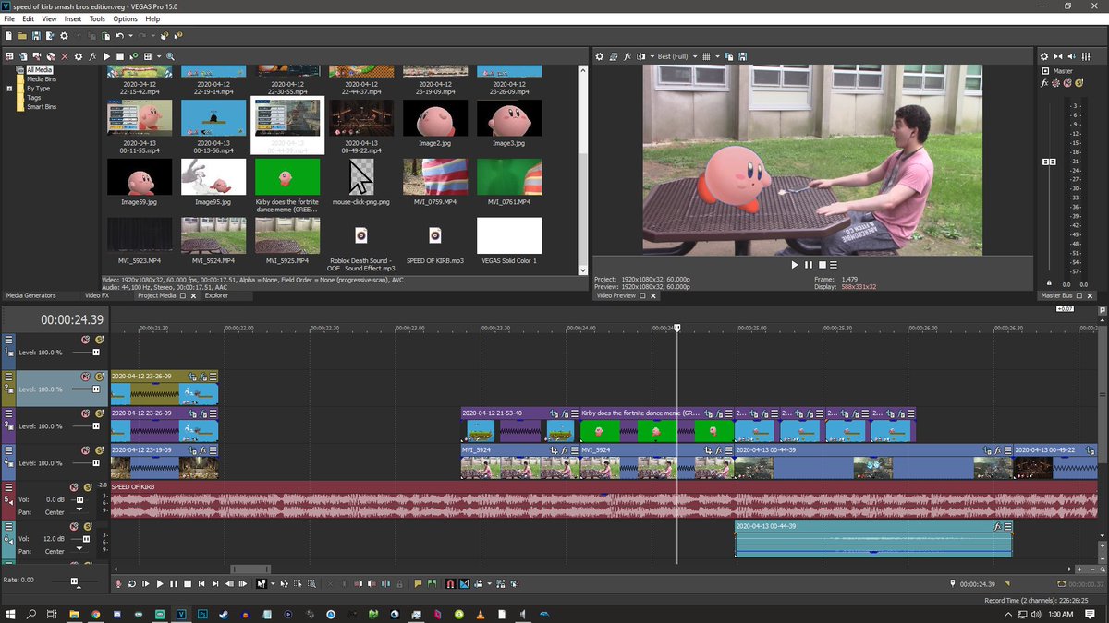The height and width of the screenshot is (623, 1109).
Task: Open Video Preview project properties gear
Action: [599, 56]
